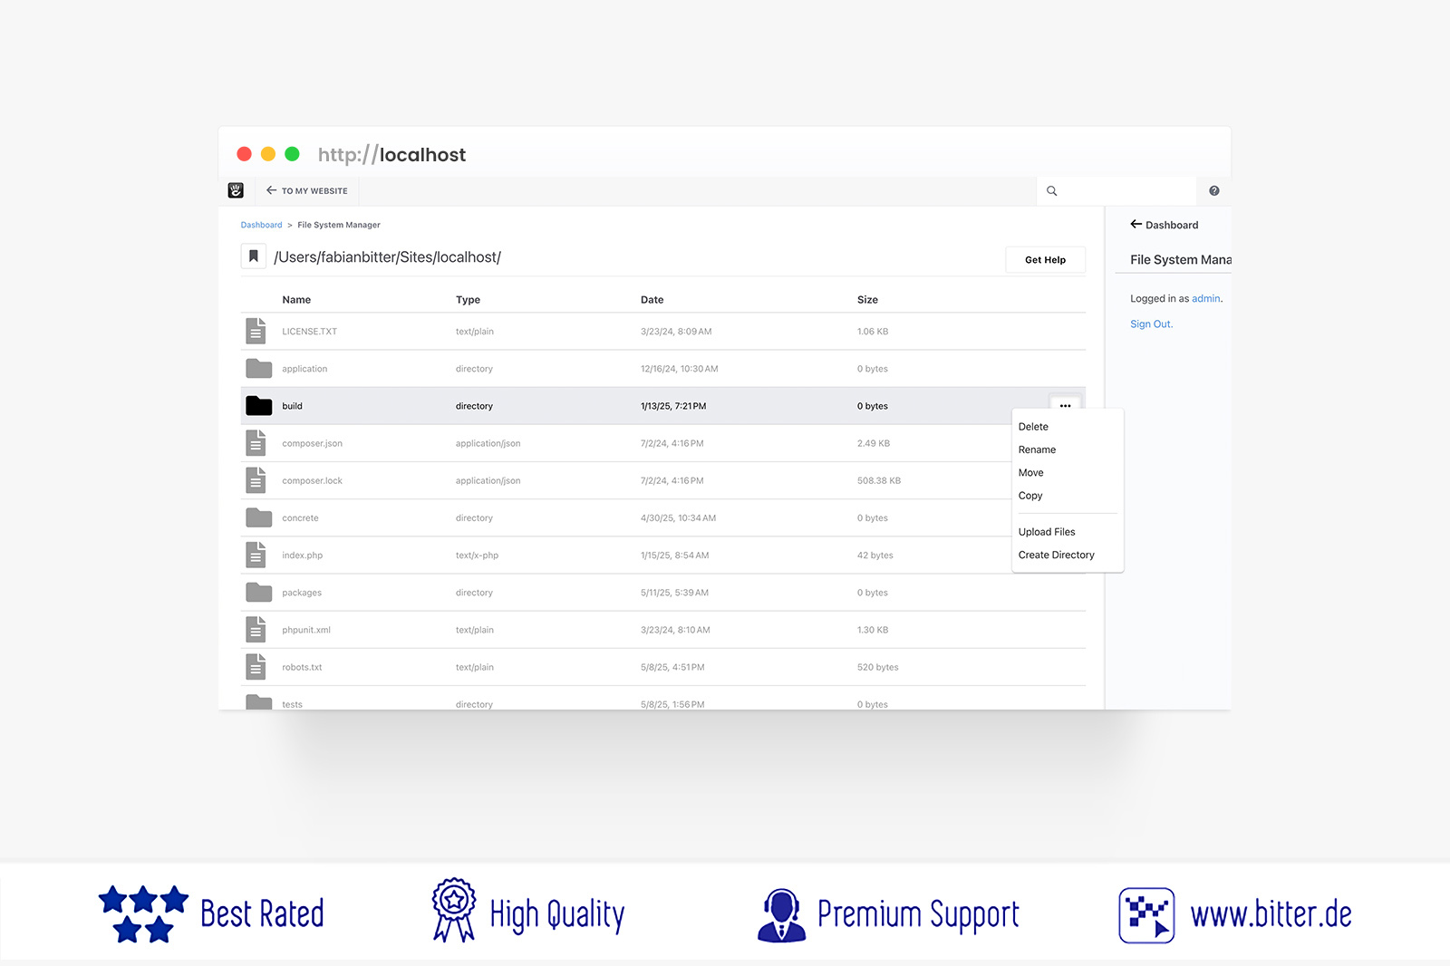Image resolution: width=1450 pixels, height=966 pixels.
Task: Toggle the three-dots menu on build row
Action: [x=1065, y=405]
